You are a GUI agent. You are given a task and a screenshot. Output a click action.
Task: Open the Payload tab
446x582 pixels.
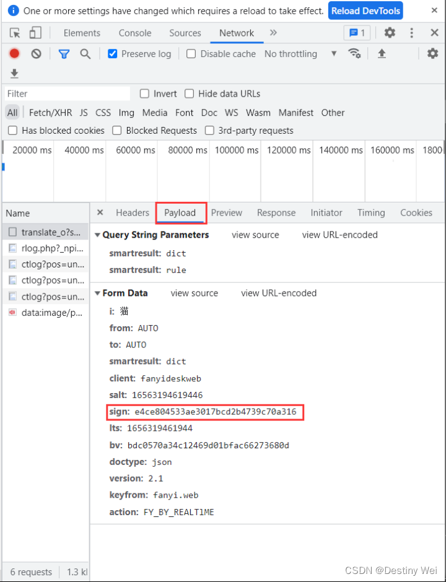coord(180,213)
